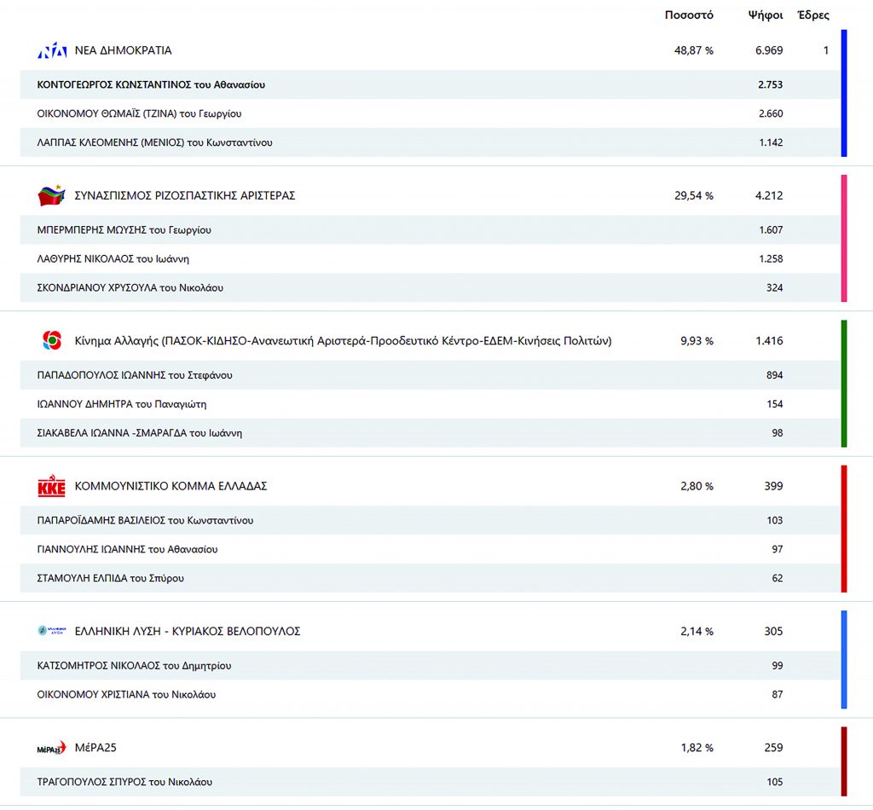Viewport: 873px width, 810px height.
Task: Select candidate ΜΠΕΡΜΠΕΡΗΣ ΜΩΥΣΗΣ row
Action: click(x=124, y=230)
